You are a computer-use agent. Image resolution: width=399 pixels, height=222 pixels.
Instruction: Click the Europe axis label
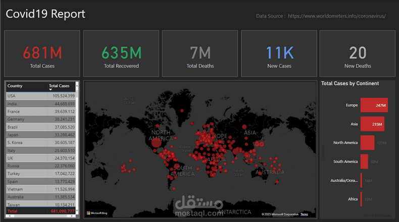point(352,105)
